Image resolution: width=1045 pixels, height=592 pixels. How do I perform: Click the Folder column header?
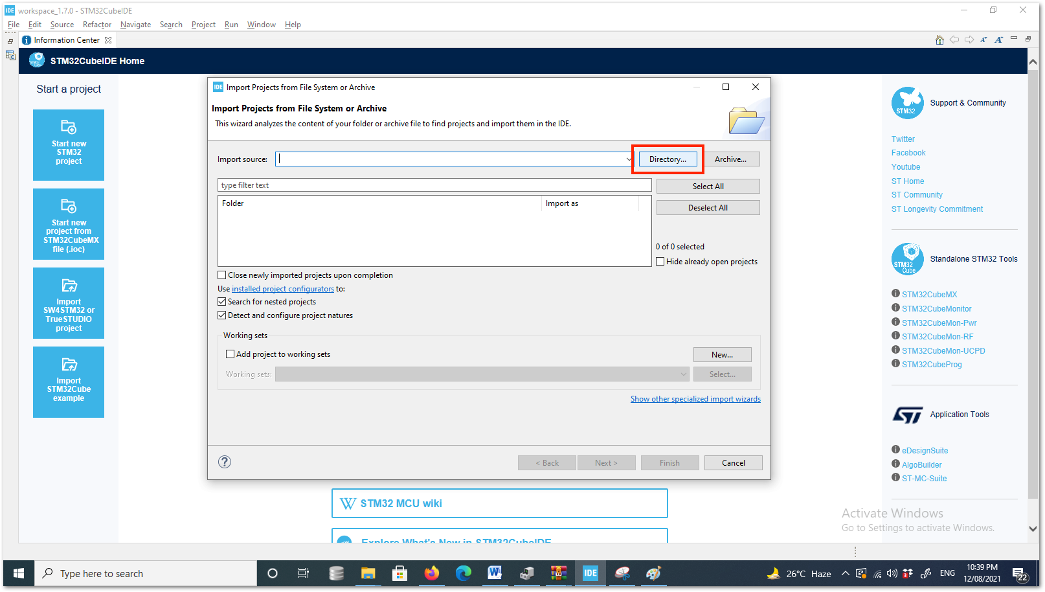tap(379, 203)
